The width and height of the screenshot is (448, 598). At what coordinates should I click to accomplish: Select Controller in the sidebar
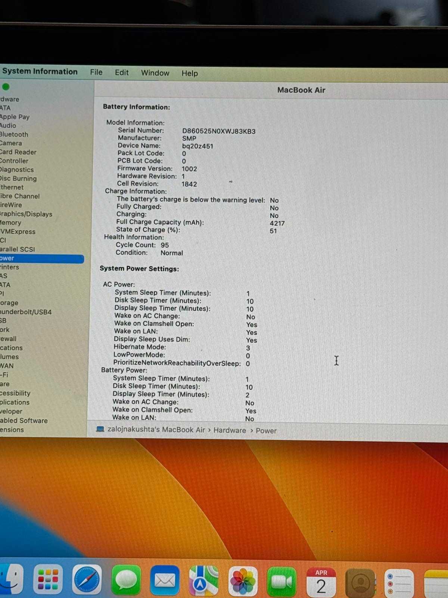(14, 161)
